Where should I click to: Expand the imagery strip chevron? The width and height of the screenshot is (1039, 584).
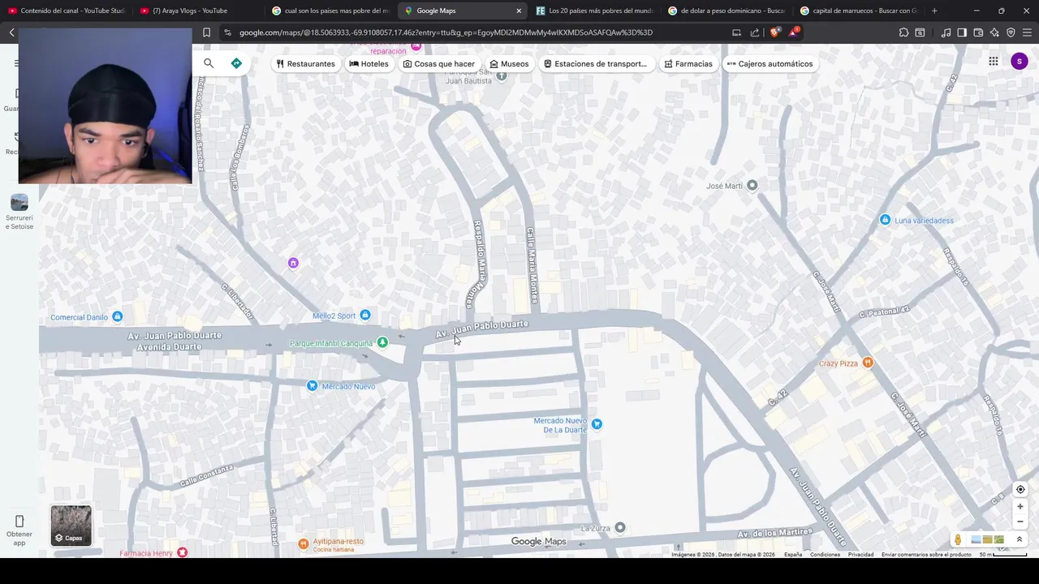(1020, 539)
